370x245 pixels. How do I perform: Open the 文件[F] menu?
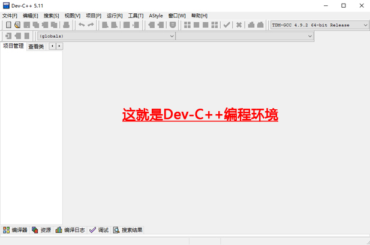click(10, 16)
